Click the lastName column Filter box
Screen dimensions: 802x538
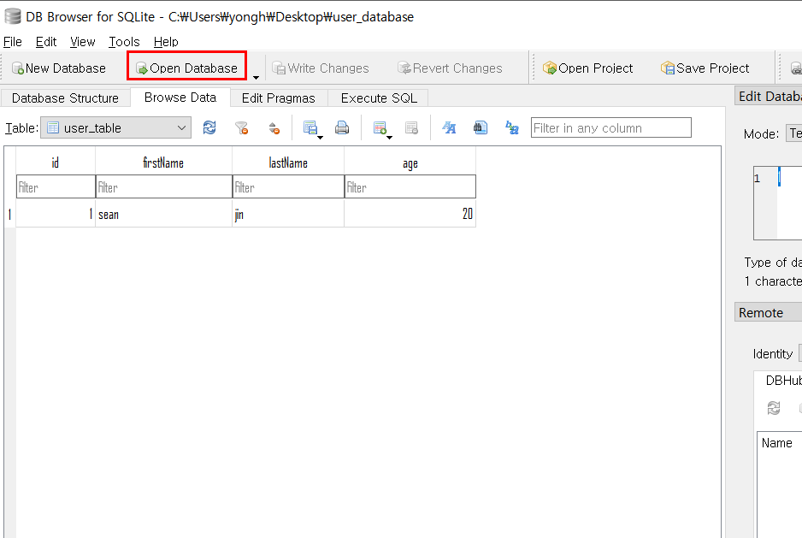tap(288, 186)
